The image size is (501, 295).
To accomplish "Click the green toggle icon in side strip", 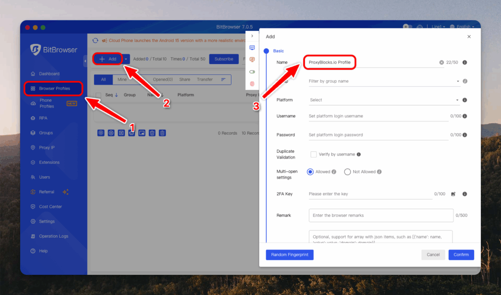I will (252, 72).
